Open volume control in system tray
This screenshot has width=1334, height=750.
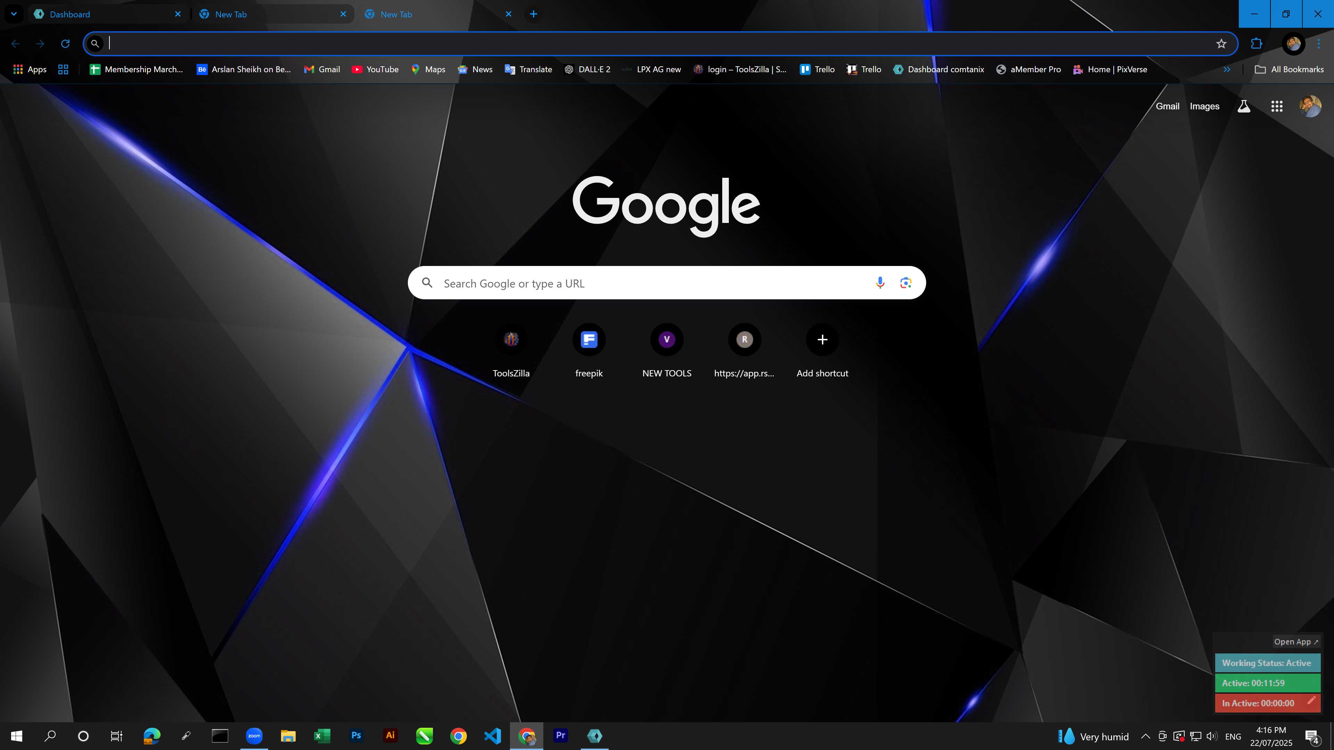[x=1212, y=736]
